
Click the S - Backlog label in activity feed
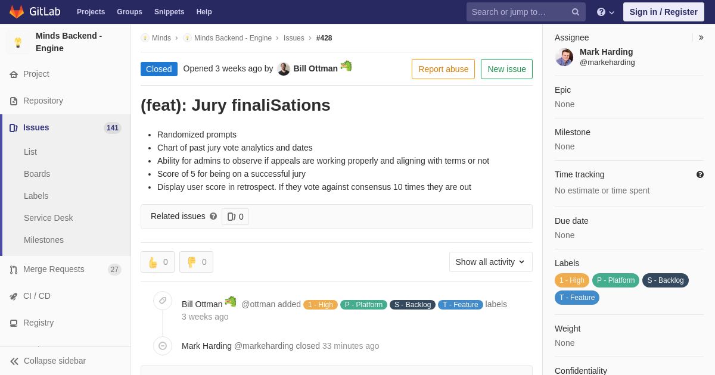412,305
